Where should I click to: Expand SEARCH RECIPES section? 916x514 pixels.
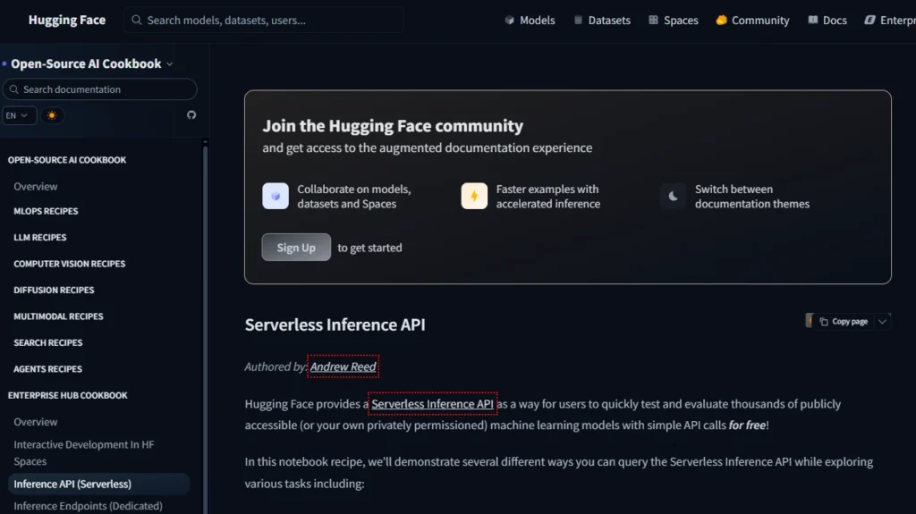pyautogui.click(x=48, y=342)
